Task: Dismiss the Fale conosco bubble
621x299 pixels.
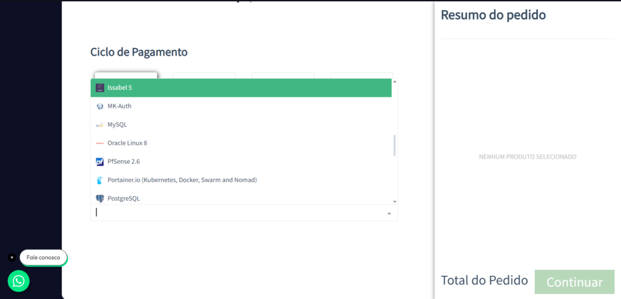Action: click(x=12, y=257)
